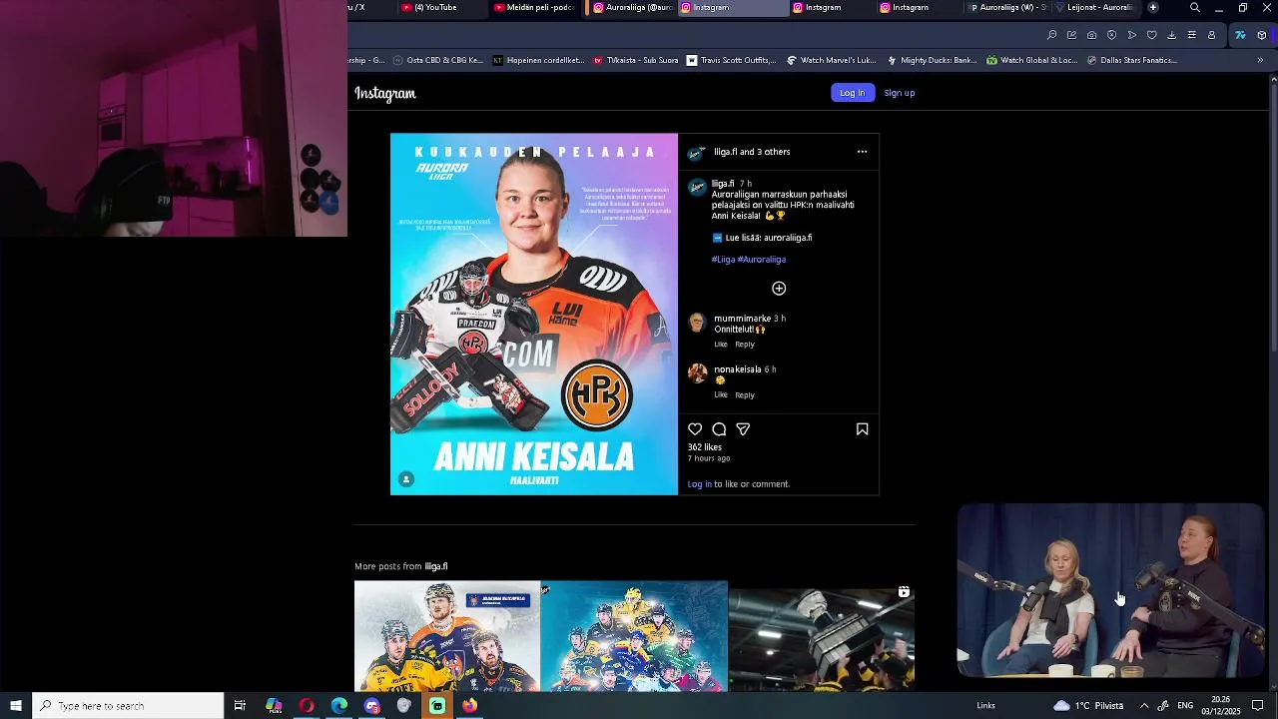Open the browser profile icon

[x=1211, y=35]
